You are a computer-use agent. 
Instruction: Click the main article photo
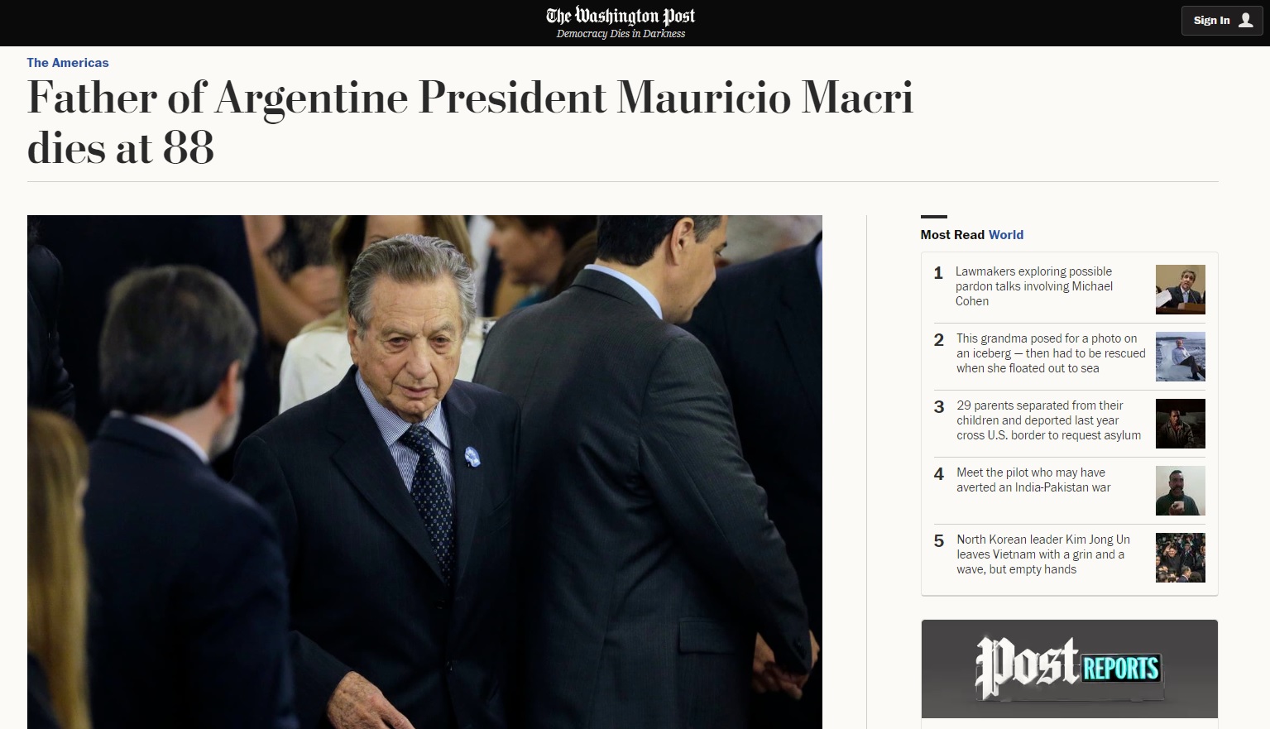(x=424, y=472)
